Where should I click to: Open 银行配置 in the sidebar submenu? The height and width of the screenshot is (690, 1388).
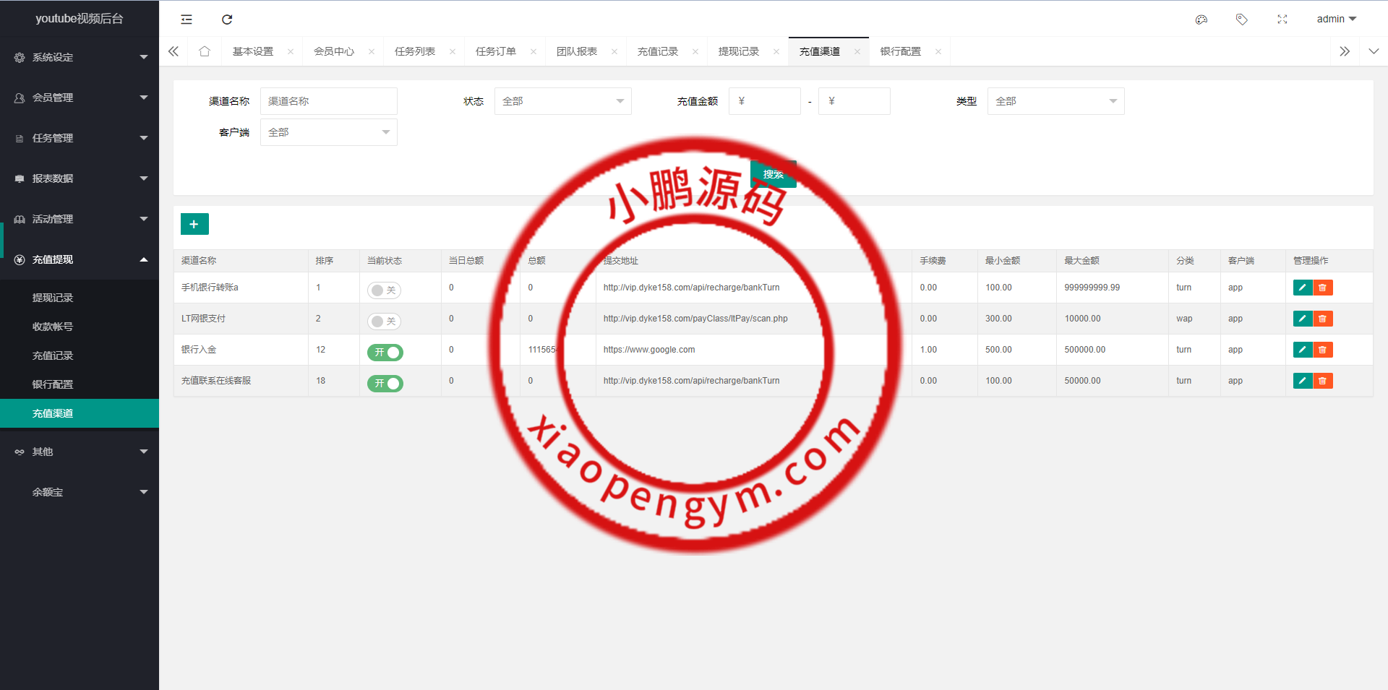[x=80, y=384]
